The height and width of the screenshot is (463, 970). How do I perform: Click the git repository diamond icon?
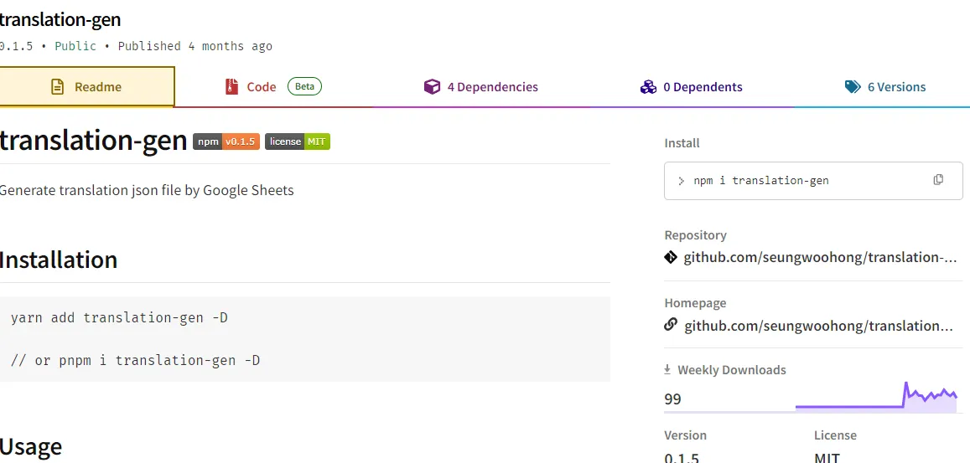(671, 257)
